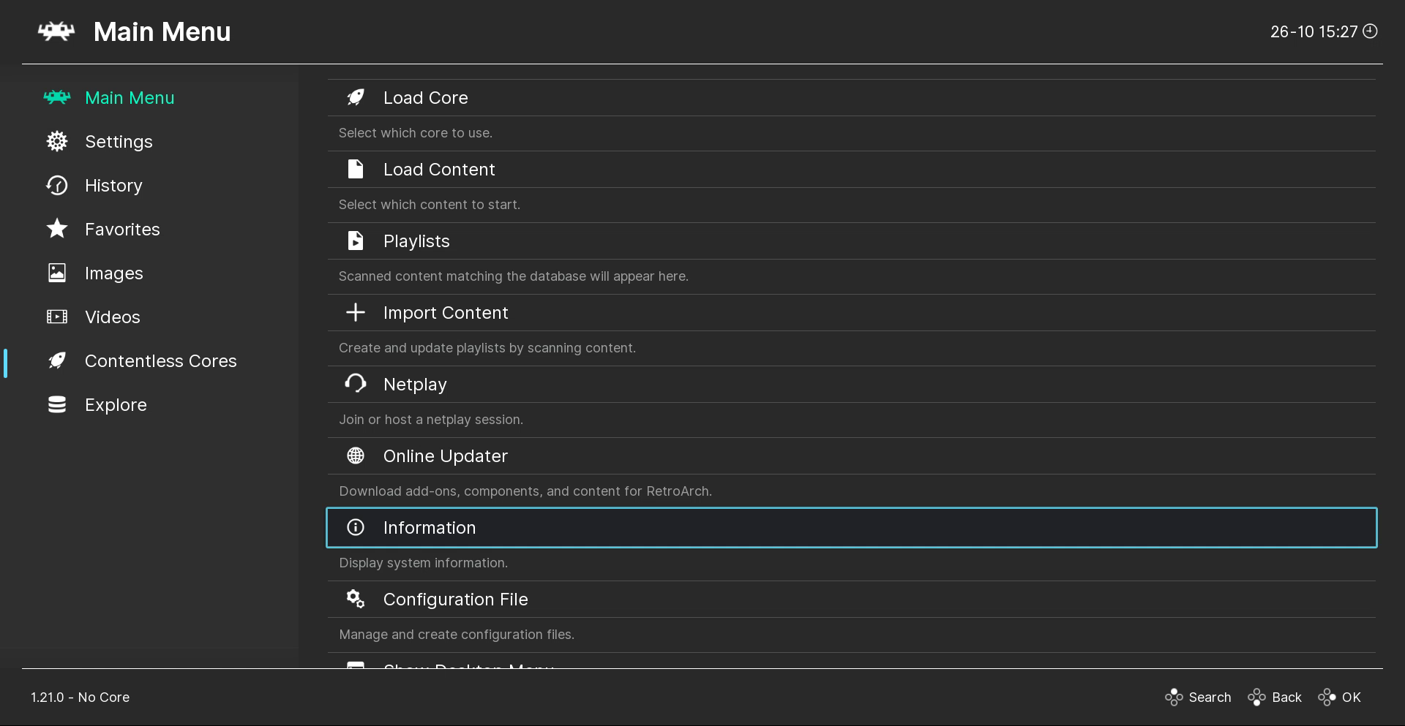Go to Videos in the sidebar

coord(112,317)
